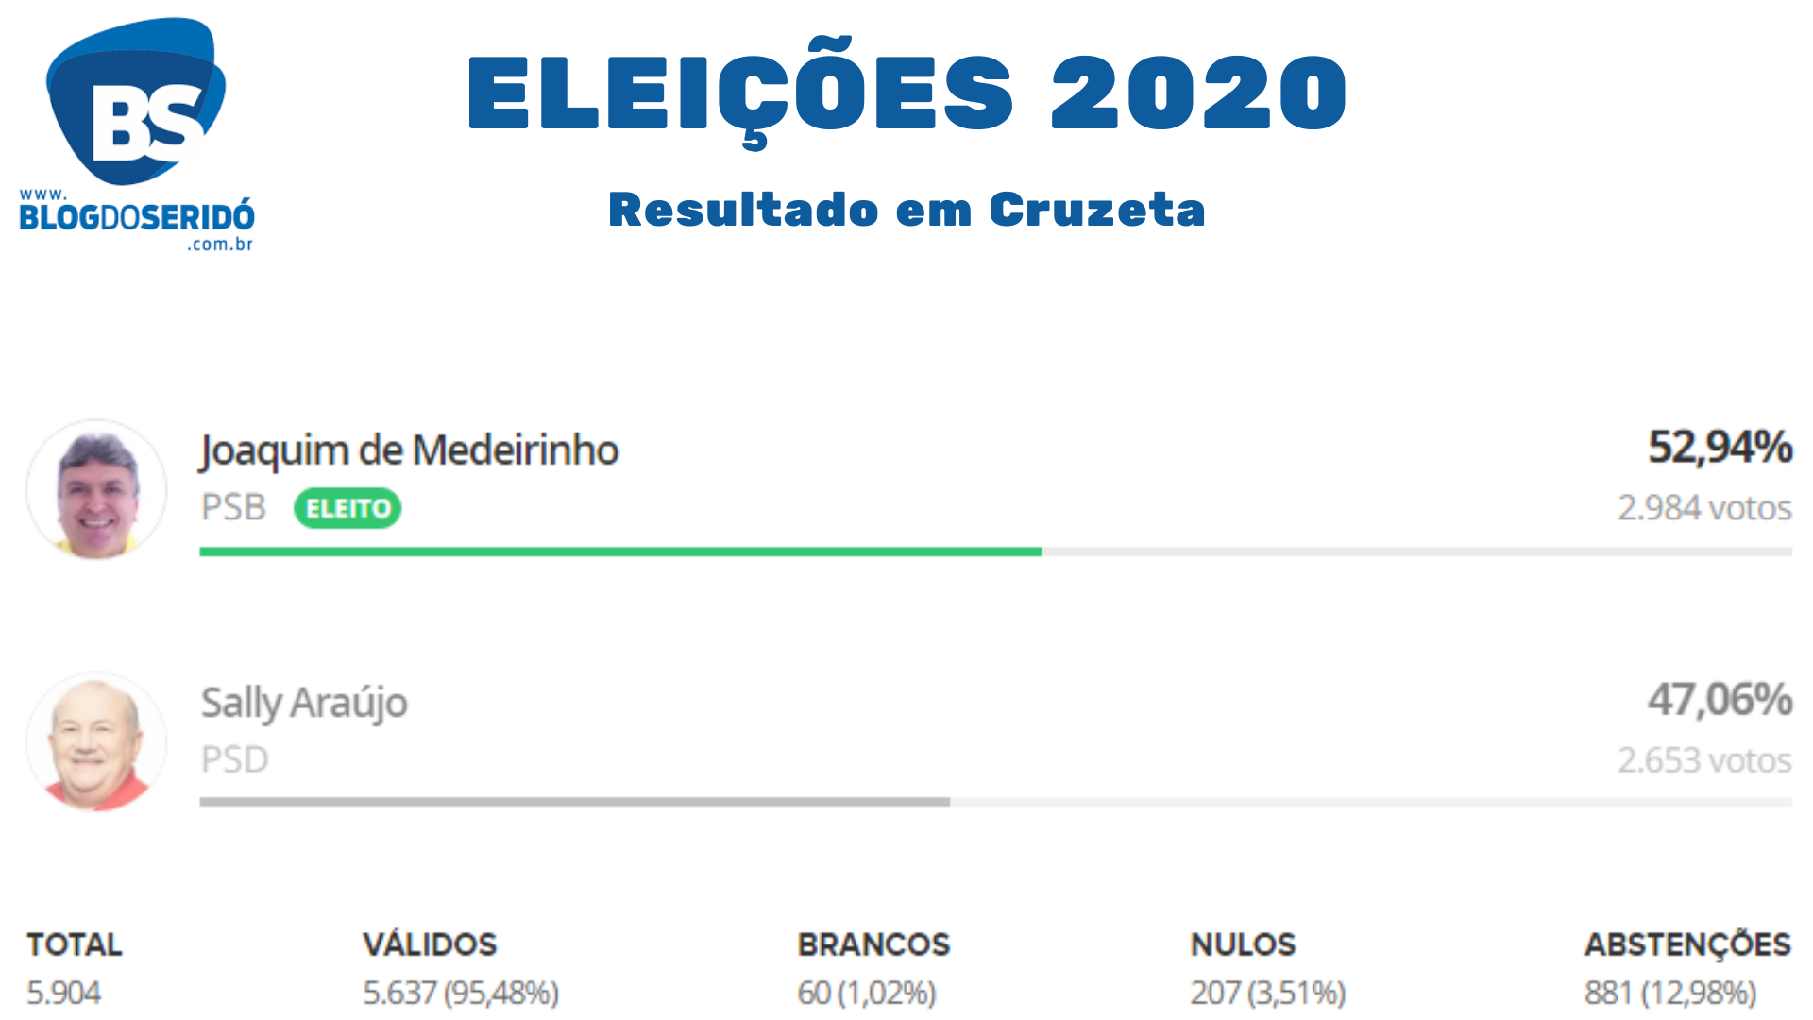Click the Joaquim de Medeirinho candidate name
This screenshot has height=1020, width=1813.
409,450
